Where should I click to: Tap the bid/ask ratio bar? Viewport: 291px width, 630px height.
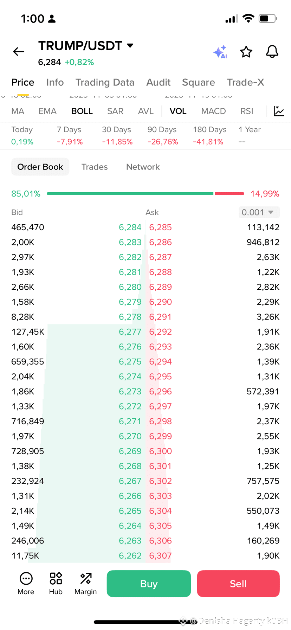pyautogui.click(x=145, y=194)
